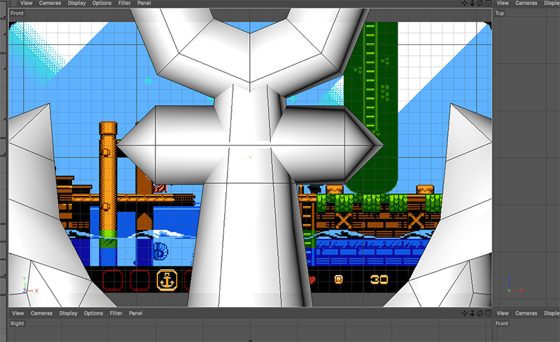560x342 pixels.
Task: Click the dotted grip handle beside the pixel-art Front viewport's View menu
Action: [x=13, y=3]
